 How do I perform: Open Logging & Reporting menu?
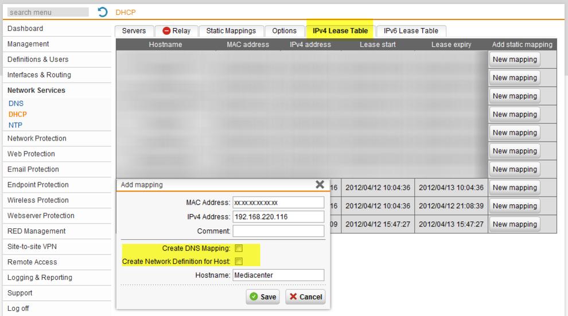[x=40, y=278]
